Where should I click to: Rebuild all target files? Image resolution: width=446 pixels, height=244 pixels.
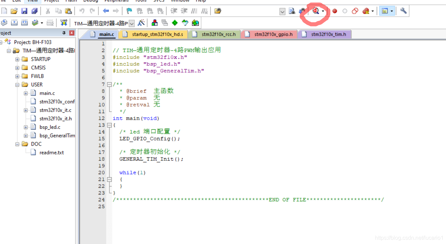[x=24, y=23]
